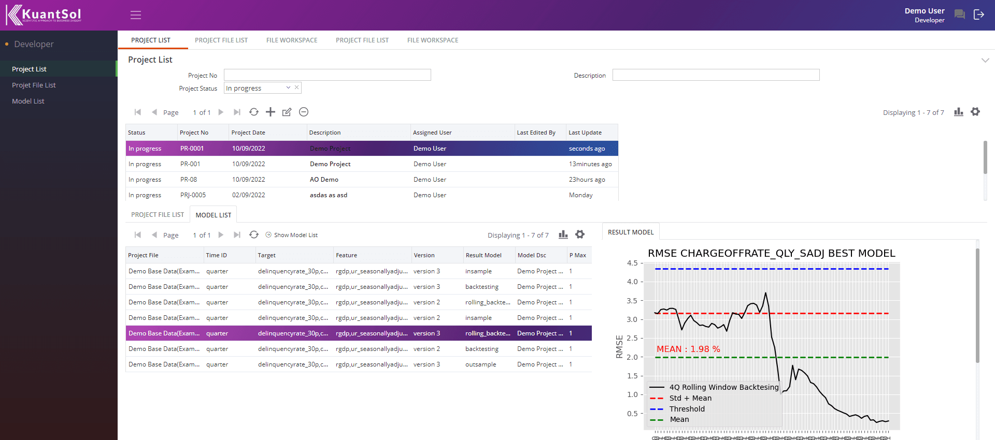Delete project using the minus circle icon
Screen dimensions: 995x440
[304, 112]
